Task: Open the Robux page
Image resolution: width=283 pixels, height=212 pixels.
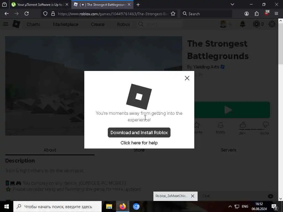Action: pos(124,24)
